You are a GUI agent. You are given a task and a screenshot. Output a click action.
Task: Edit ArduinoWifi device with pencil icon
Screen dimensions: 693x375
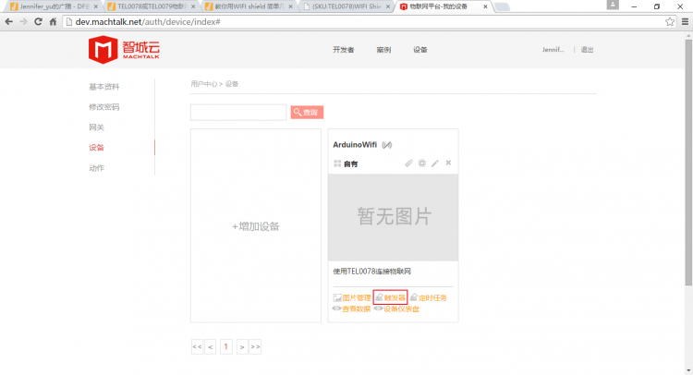pyautogui.click(x=435, y=163)
